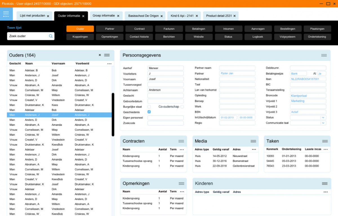Viewport: 338px width, 216px height.
Task: Open the Opmerkingen panel menu icon
Action: click(x=181, y=184)
